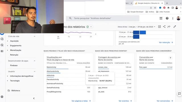Share this report icon
The height and width of the screenshot is (102, 182).
[x=164, y=27]
